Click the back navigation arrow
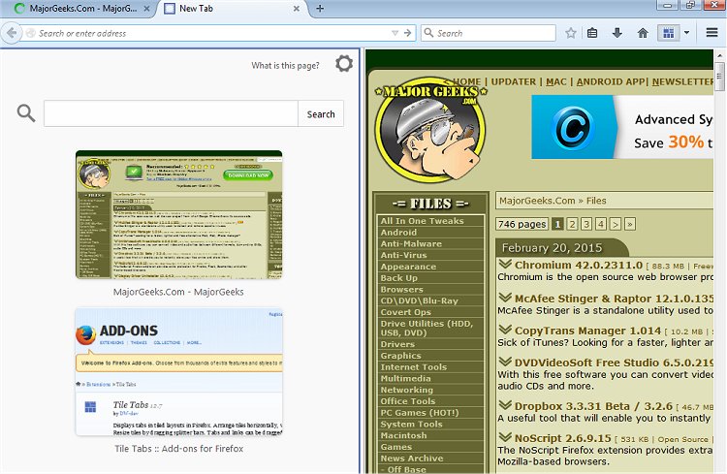 point(12,33)
